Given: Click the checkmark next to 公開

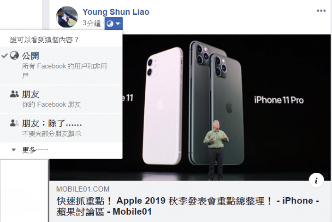Looking at the screenshot, I should click(5, 56).
